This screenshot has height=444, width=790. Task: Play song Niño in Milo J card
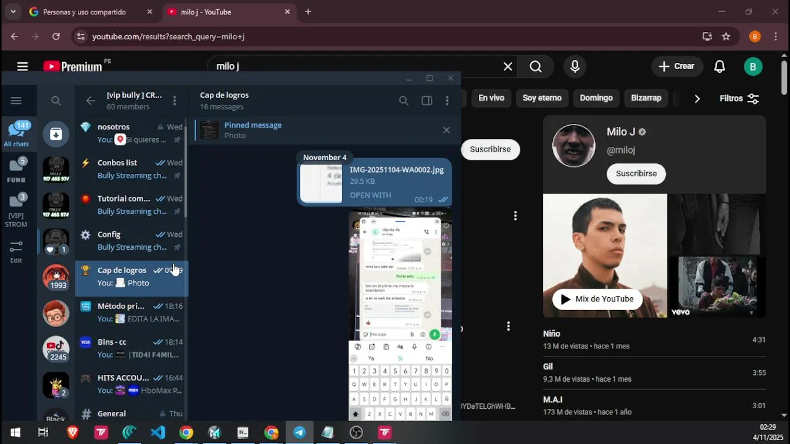(x=654, y=340)
